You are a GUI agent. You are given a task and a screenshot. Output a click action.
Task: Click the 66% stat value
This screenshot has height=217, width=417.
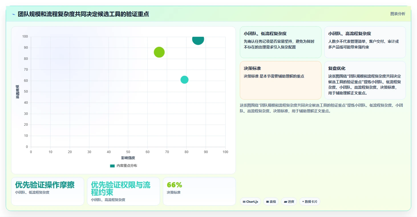click(175, 185)
